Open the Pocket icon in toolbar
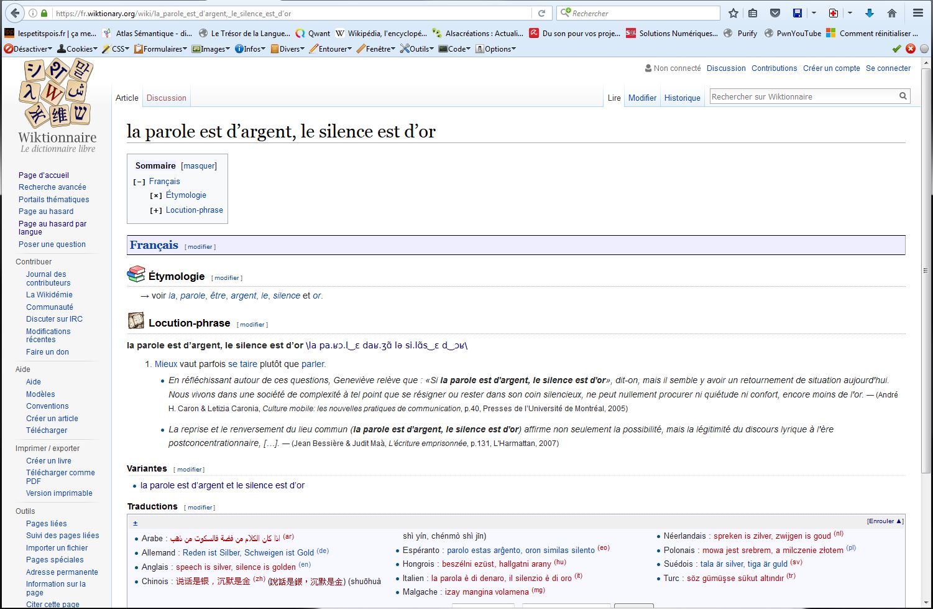 click(x=774, y=13)
